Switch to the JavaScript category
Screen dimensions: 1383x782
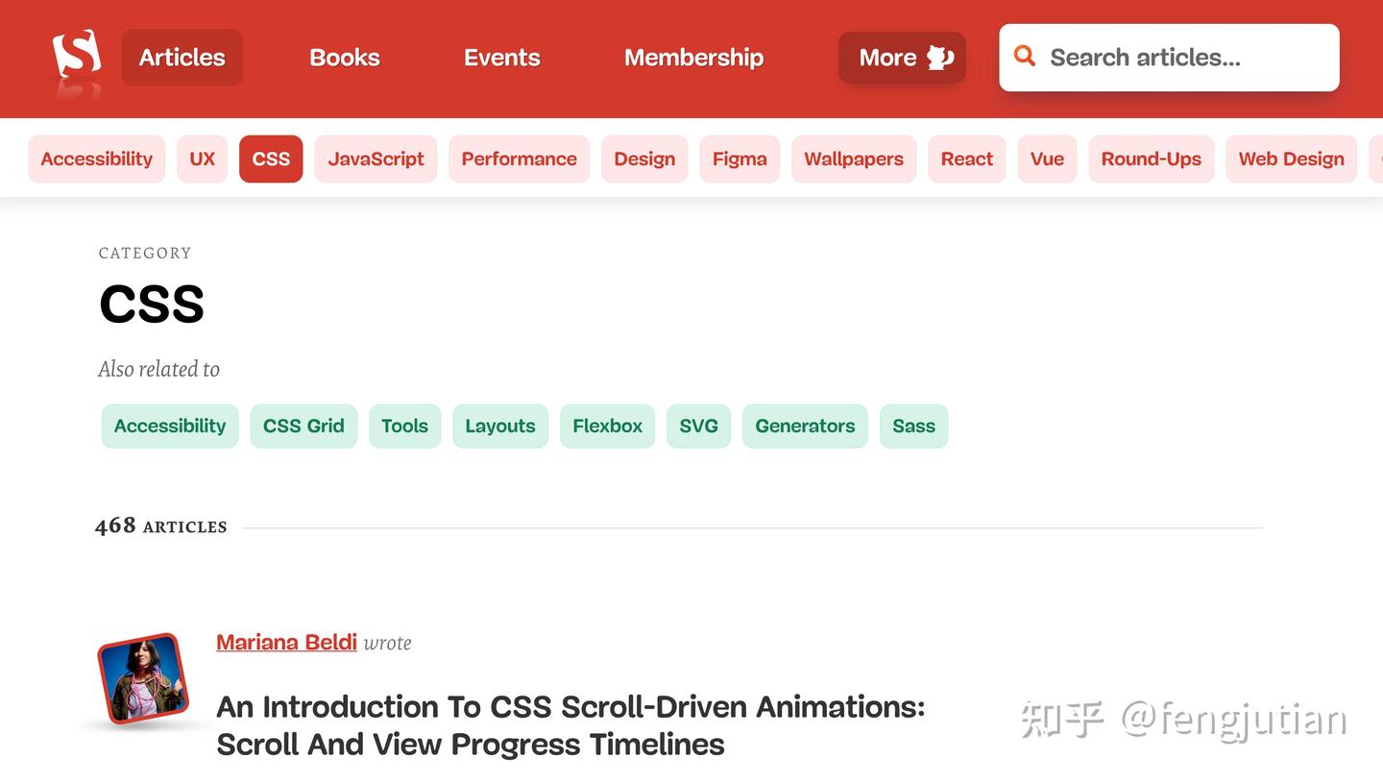point(376,159)
